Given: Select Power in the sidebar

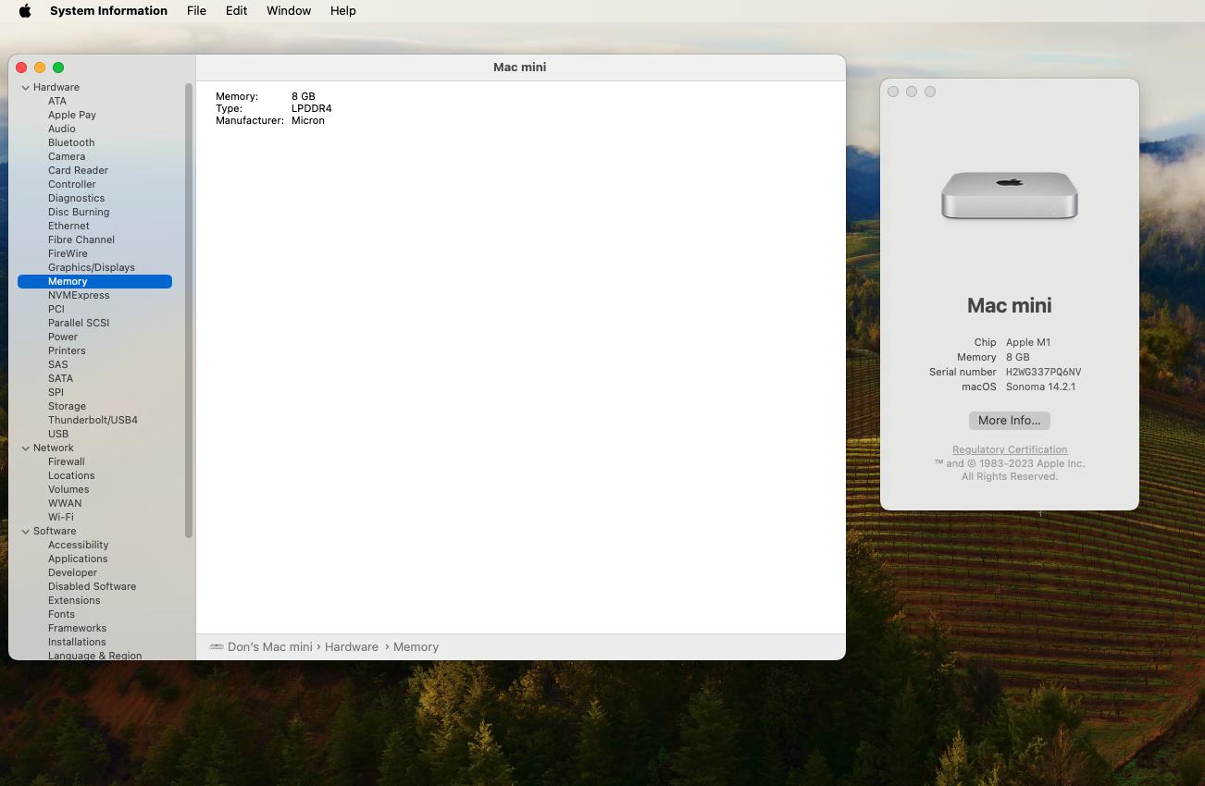Looking at the screenshot, I should point(63,337).
